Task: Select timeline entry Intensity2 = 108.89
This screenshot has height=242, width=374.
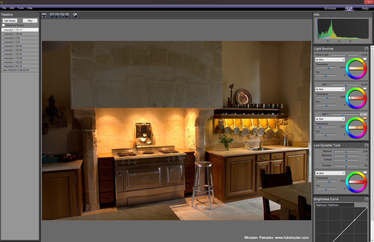Action: point(20,34)
